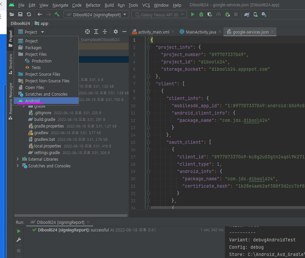Click Sync Project with Gradle Files icon

coord(247,15)
